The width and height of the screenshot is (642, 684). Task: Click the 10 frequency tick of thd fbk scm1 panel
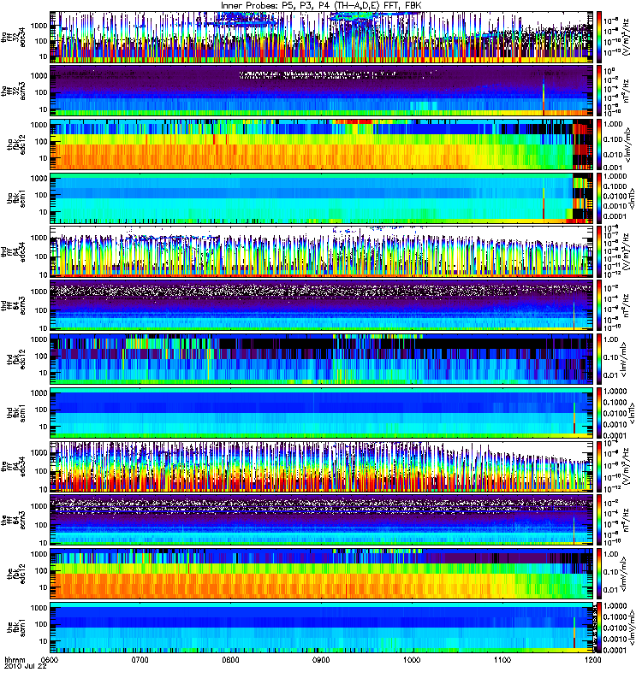coord(43,427)
